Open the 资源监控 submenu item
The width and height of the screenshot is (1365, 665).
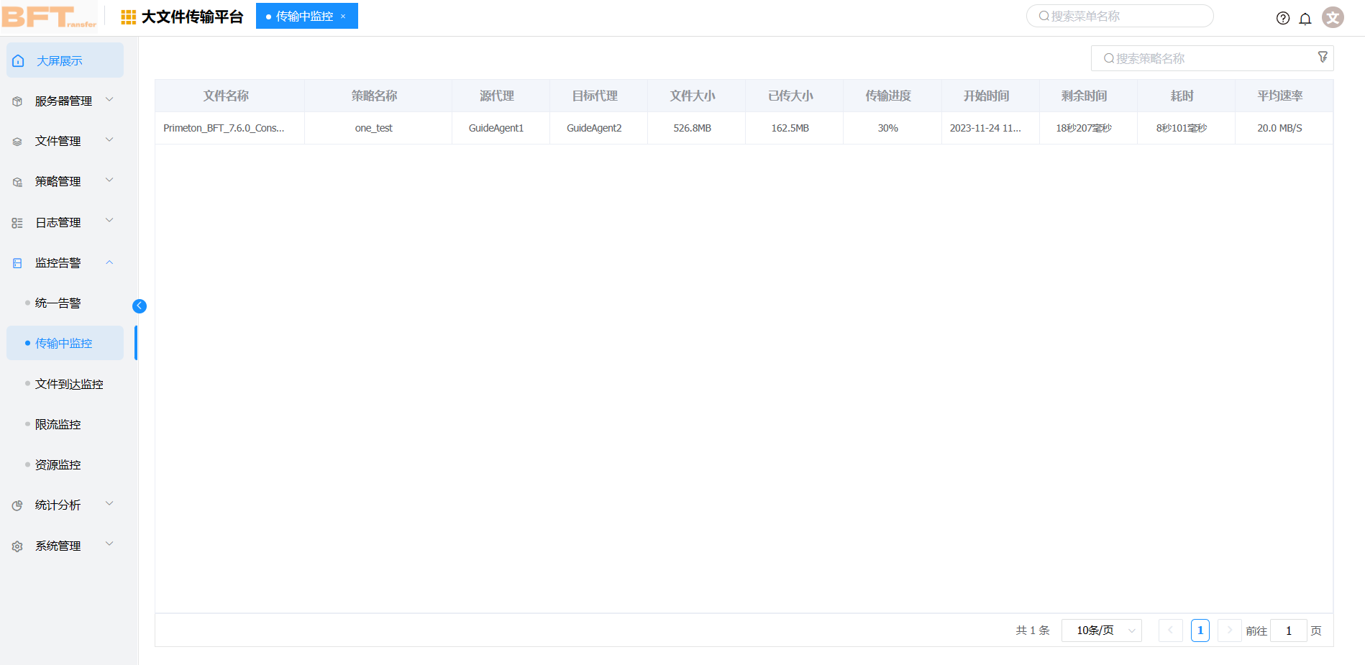pyautogui.click(x=58, y=464)
